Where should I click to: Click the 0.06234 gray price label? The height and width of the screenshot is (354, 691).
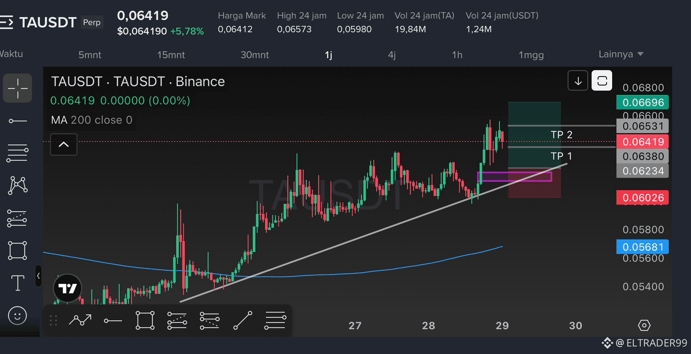(643, 171)
